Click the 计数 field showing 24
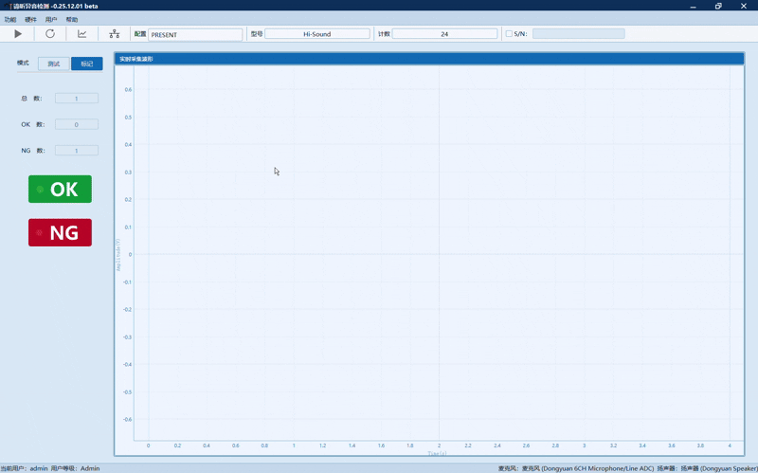758x473 pixels. (444, 34)
